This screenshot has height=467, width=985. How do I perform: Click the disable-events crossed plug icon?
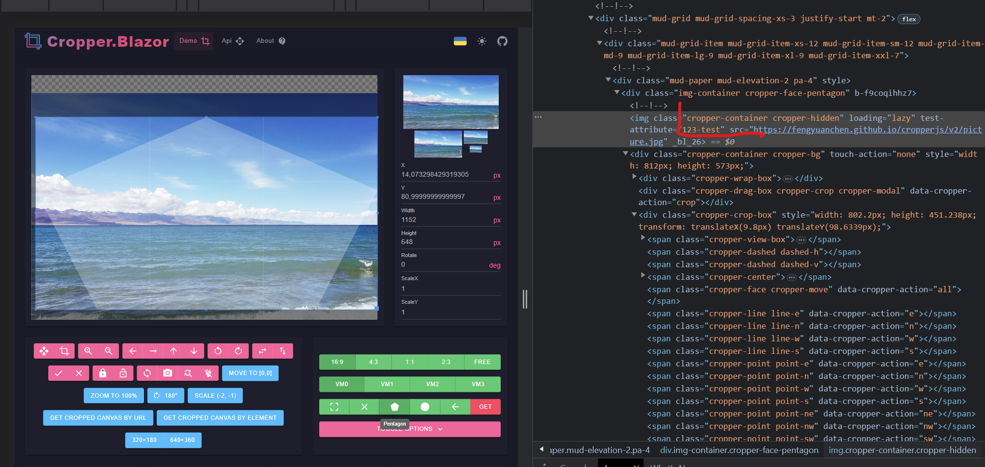(209, 373)
